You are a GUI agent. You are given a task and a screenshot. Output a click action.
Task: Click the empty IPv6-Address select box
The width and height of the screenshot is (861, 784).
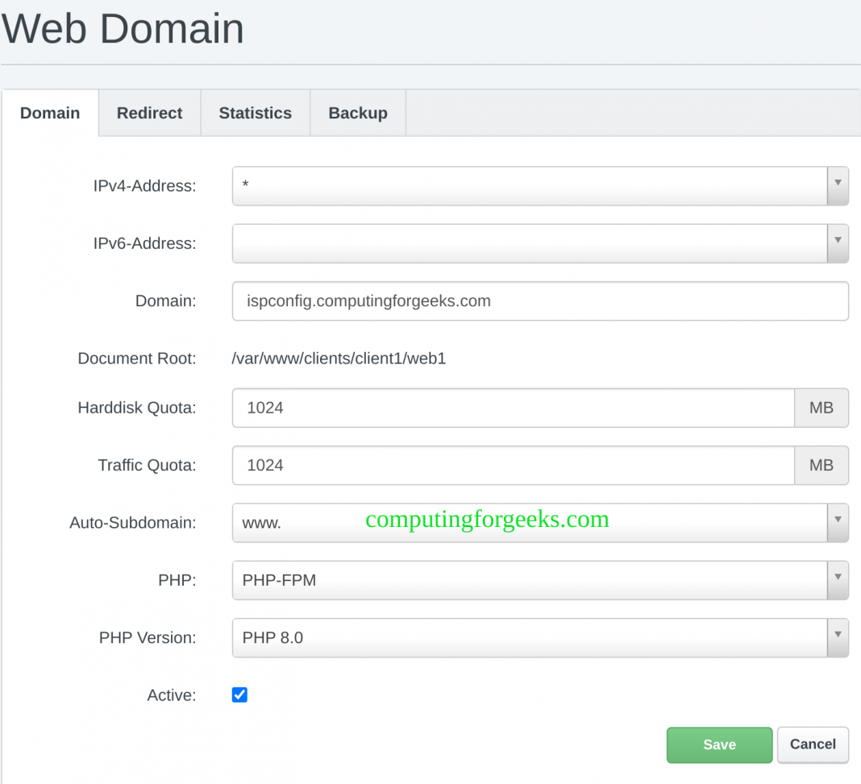(530, 243)
